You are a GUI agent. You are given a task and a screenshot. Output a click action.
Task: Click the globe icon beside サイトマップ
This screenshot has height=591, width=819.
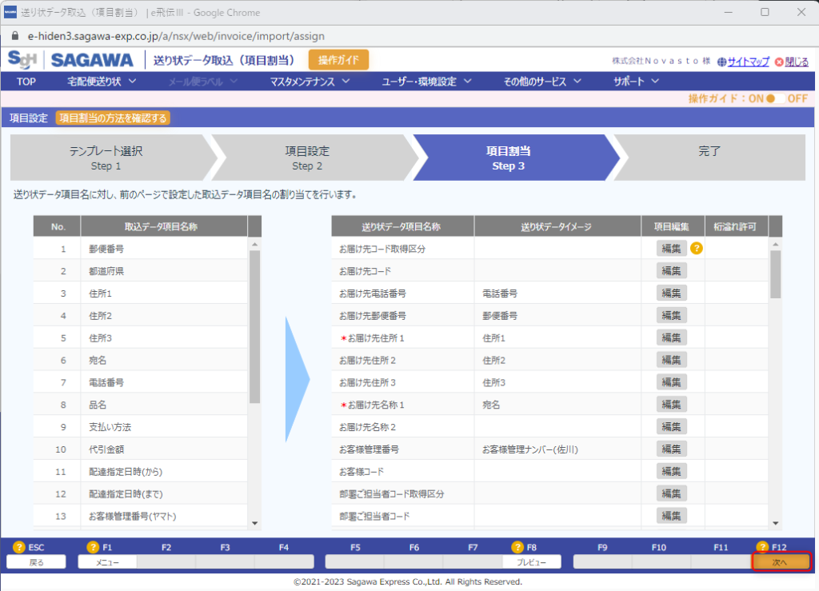[x=721, y=62]
